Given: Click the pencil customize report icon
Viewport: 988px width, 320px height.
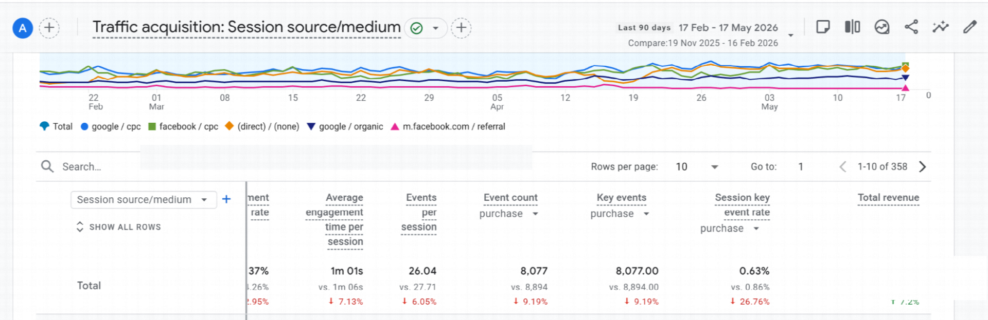Looking at the screenshot, I should [970, 27].
